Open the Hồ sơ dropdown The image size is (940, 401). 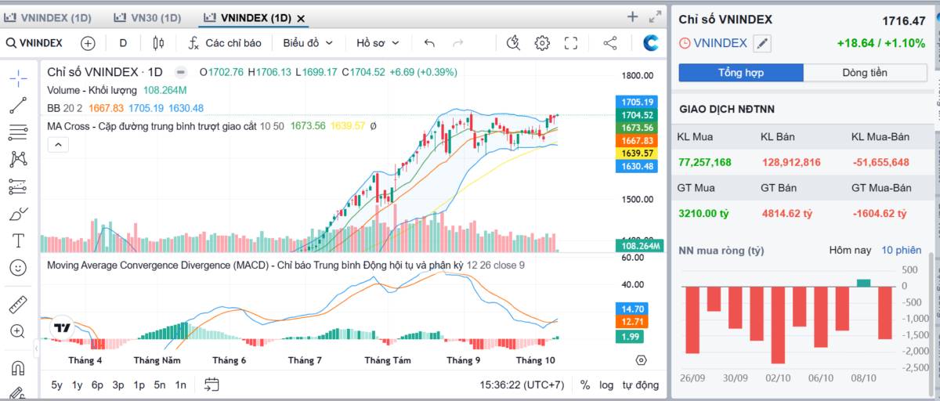pos(378,43)
